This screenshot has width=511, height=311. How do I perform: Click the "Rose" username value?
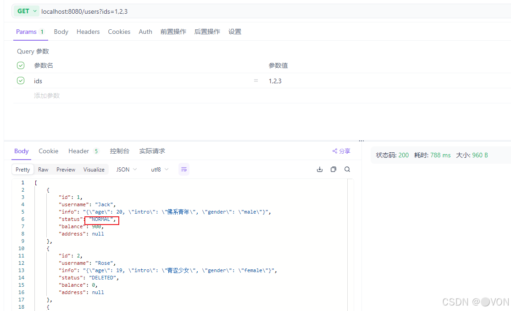coord(104,263)
